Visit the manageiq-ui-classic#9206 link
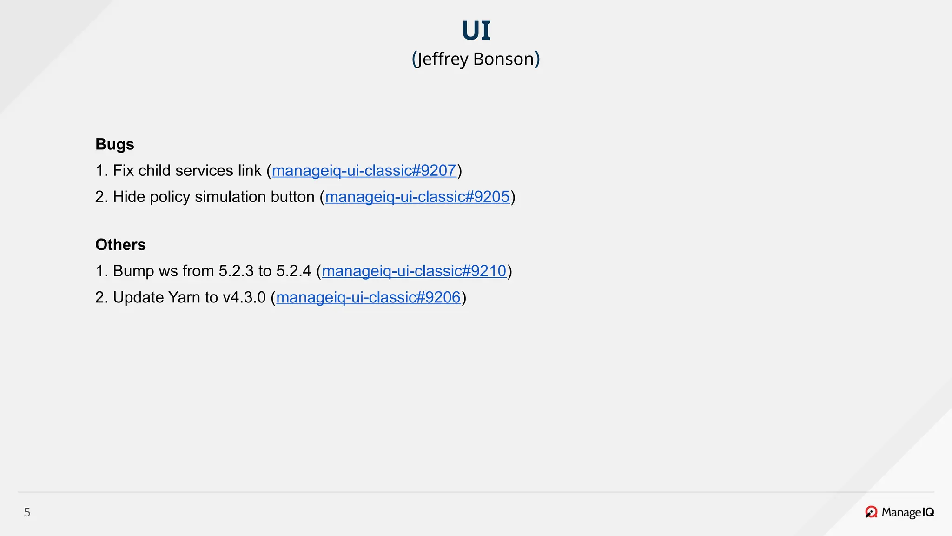This screenshot has width=952, height=536. 368,297
